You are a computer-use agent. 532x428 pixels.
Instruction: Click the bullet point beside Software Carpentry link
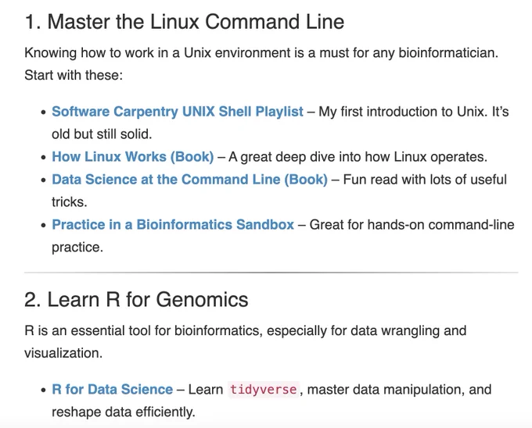pyautogui.click(x=43, y=112)
